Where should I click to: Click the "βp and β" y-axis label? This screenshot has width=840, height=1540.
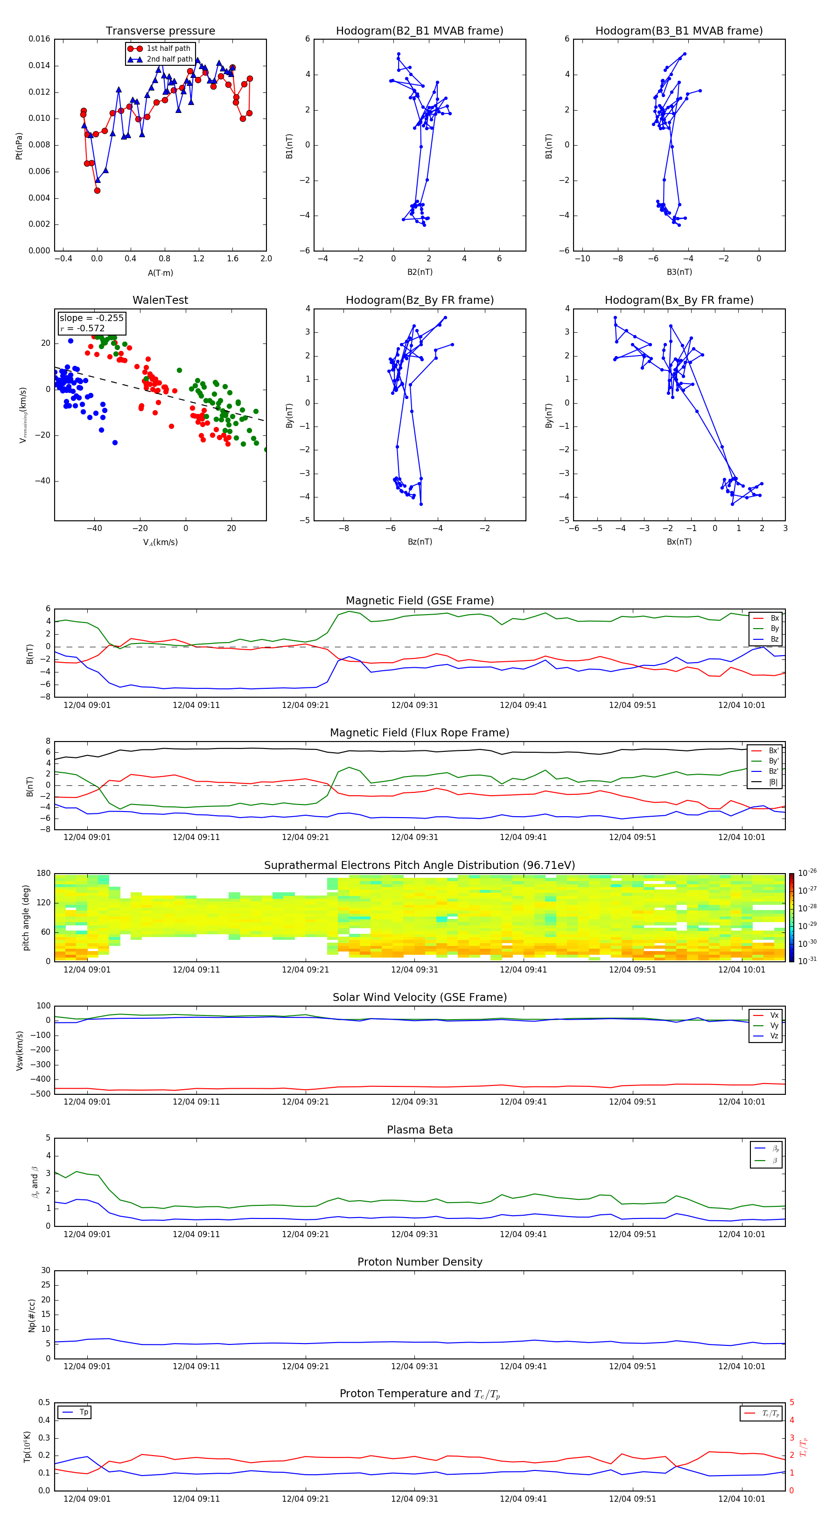pyautogui.click(x=35, y=1182)
